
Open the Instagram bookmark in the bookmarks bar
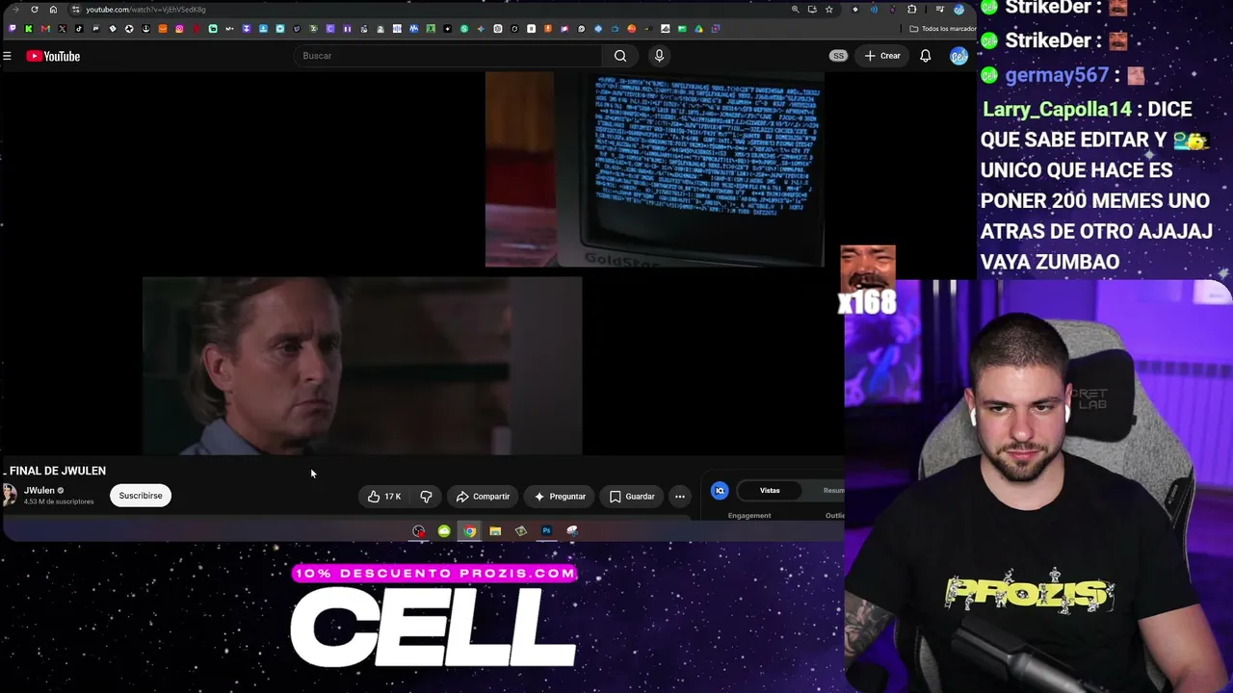click(x=179, y=29)
